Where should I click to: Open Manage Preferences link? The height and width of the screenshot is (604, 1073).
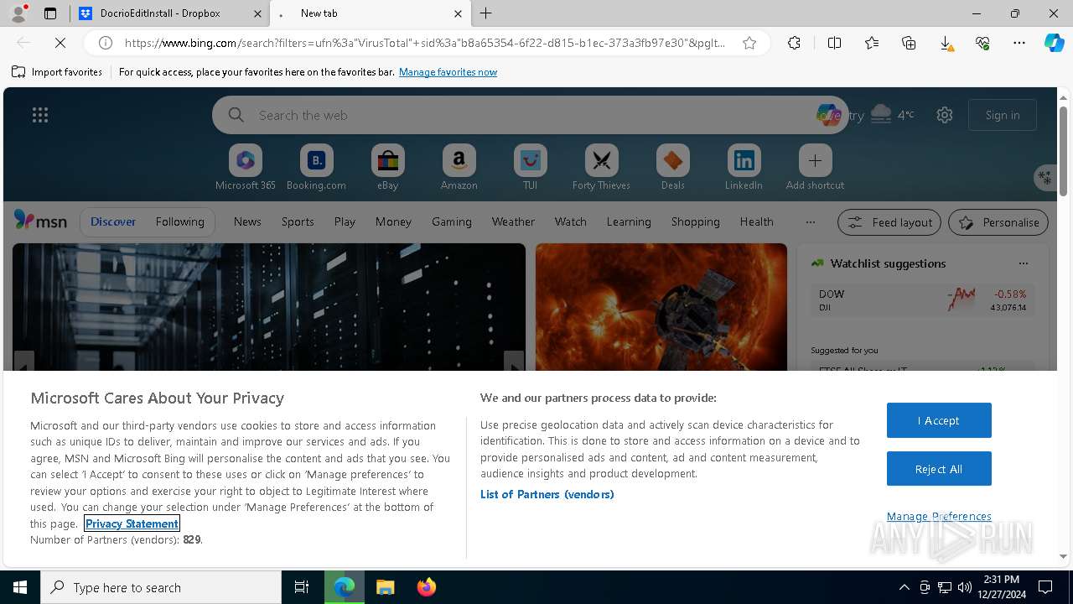tap(939, 516)
